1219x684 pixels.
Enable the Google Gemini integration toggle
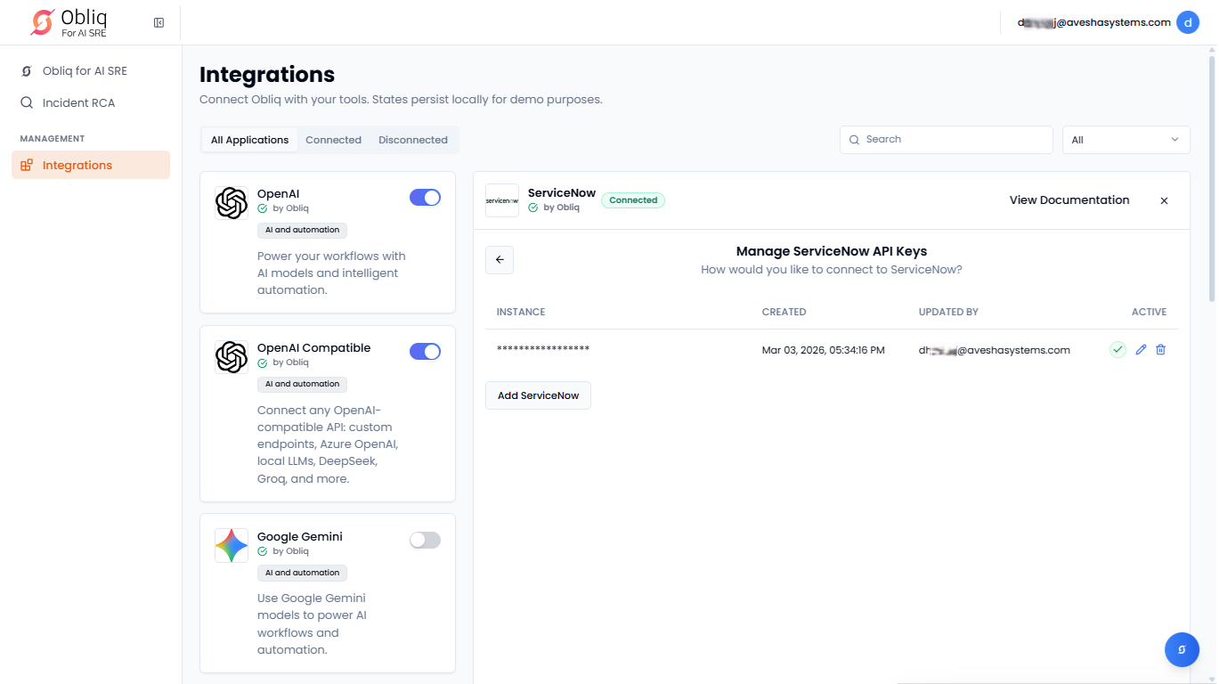(425, 540)
